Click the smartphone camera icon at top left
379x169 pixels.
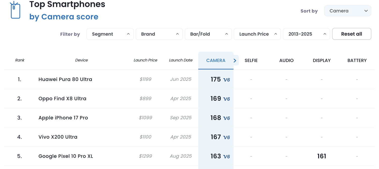[15, 10]
